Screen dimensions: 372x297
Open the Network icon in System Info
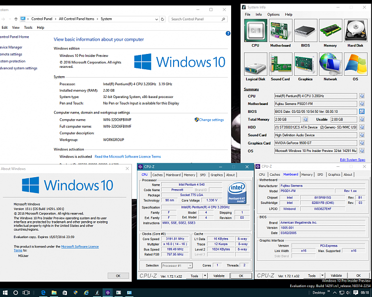coord(330,64)
